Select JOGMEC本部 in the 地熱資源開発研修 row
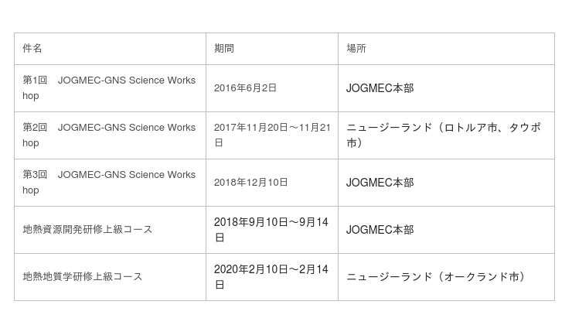The width and height of the screenshot is (572, 332). (x=380, y=230)
